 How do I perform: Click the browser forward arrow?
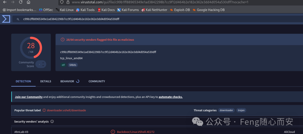(x=13, y=2)
